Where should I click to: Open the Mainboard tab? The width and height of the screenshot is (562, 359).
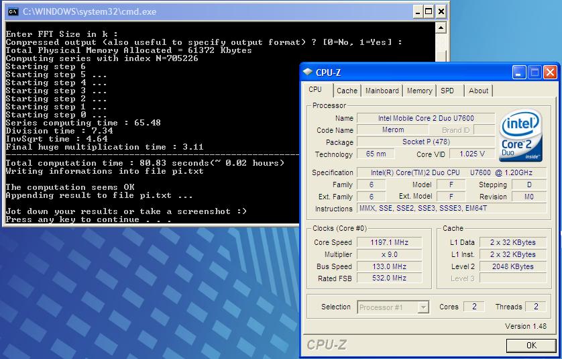382,91
